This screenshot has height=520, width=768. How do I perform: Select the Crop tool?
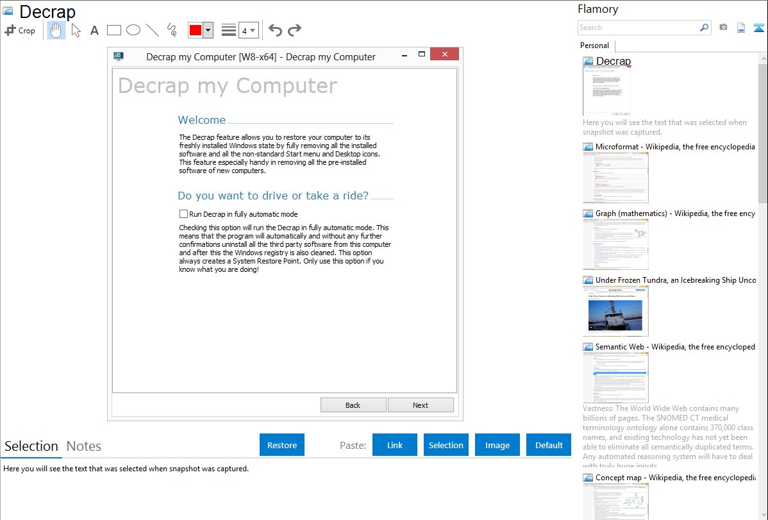(20, 30)
